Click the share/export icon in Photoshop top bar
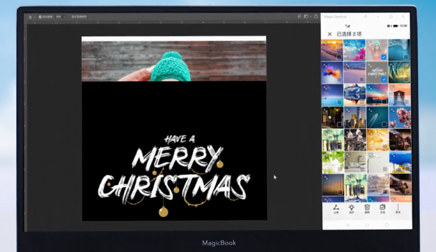Screen dimensions: 436x252 click(x=316, y=16)
